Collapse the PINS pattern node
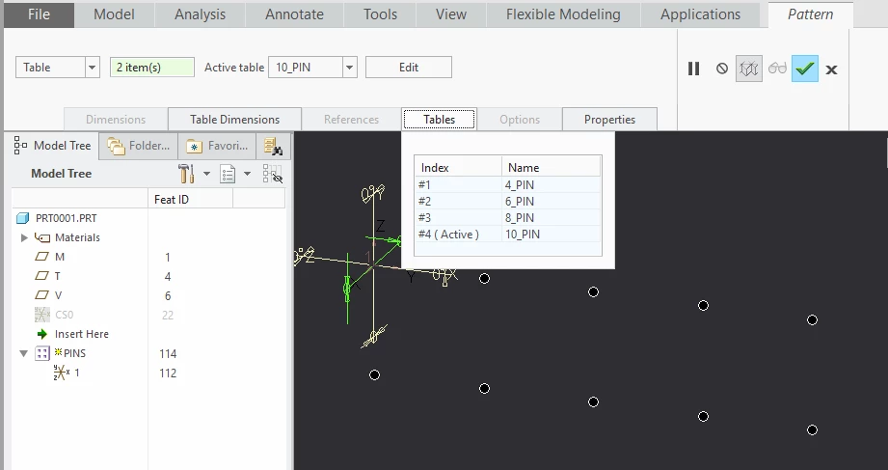 (24, 353)
